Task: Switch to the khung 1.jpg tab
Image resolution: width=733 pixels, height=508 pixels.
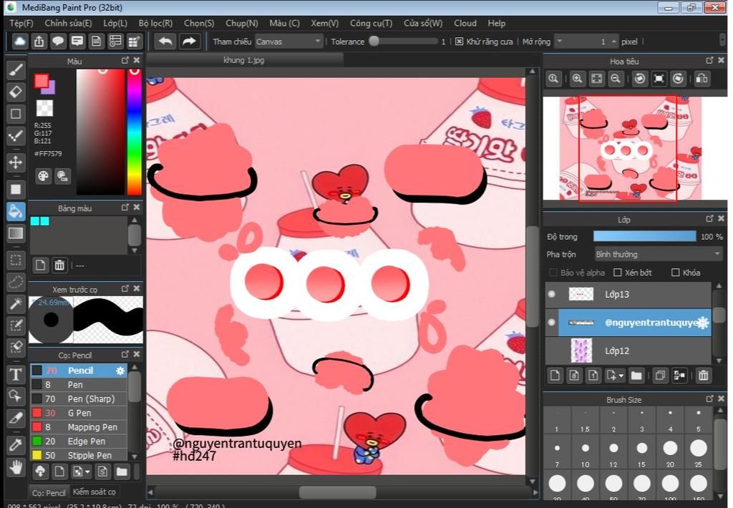Action: (x=244, y=60)
